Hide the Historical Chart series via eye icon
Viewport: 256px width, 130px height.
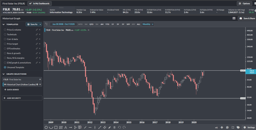[x=5, y=84]
